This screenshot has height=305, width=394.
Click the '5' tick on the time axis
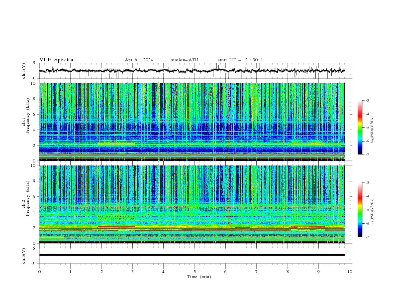click(x=195, y=272)
